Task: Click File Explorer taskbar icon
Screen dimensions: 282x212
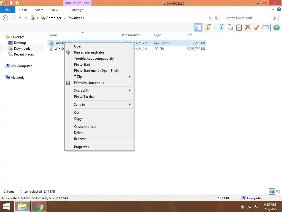Action: 22,206
